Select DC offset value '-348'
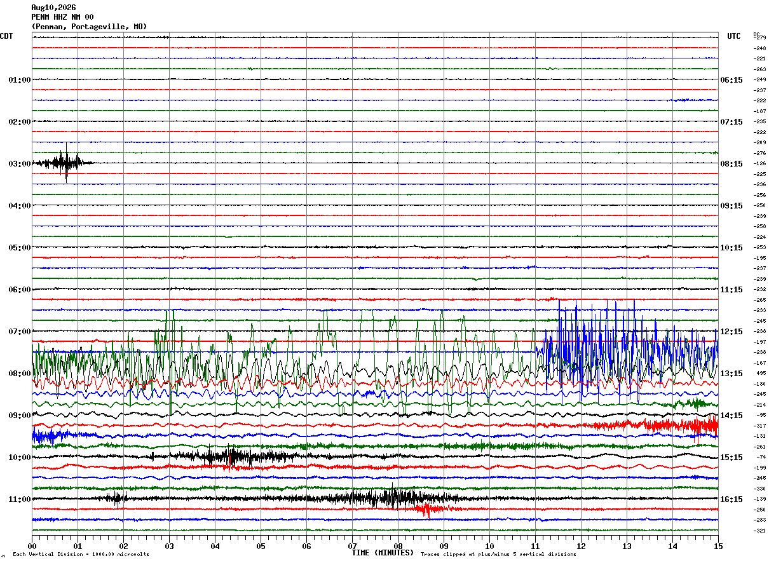769x563 pixels. click(x=759, y=478)
